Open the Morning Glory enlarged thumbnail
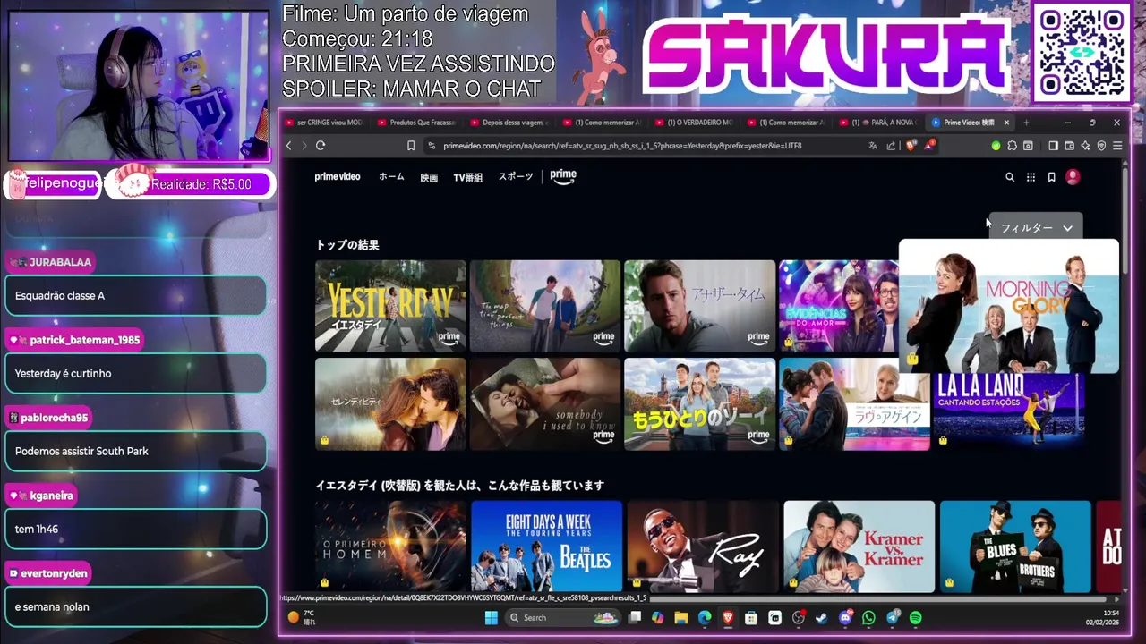This screenshot has height=644, width=1146. [x=1009, y=306]
